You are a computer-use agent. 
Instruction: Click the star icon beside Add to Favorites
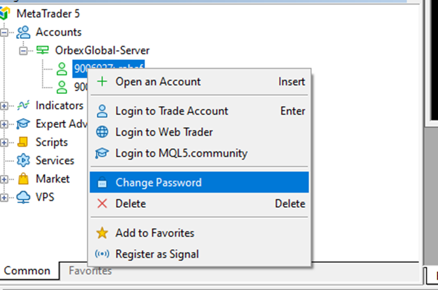(102, 232)
